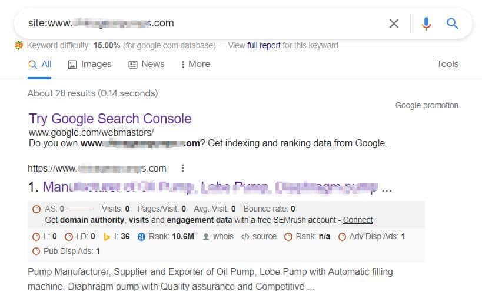Click the blue magnifying glass search icon
The width and height of the screenshot is (482, 295).
tap(452, 24)
